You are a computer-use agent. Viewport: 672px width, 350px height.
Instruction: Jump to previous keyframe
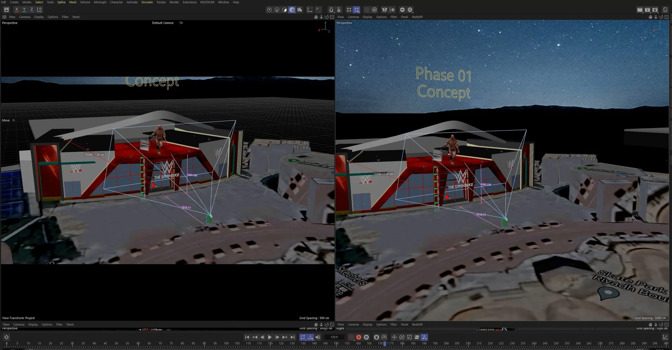255,337
